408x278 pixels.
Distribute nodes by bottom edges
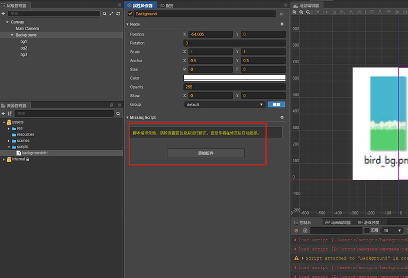coord(388,12)
